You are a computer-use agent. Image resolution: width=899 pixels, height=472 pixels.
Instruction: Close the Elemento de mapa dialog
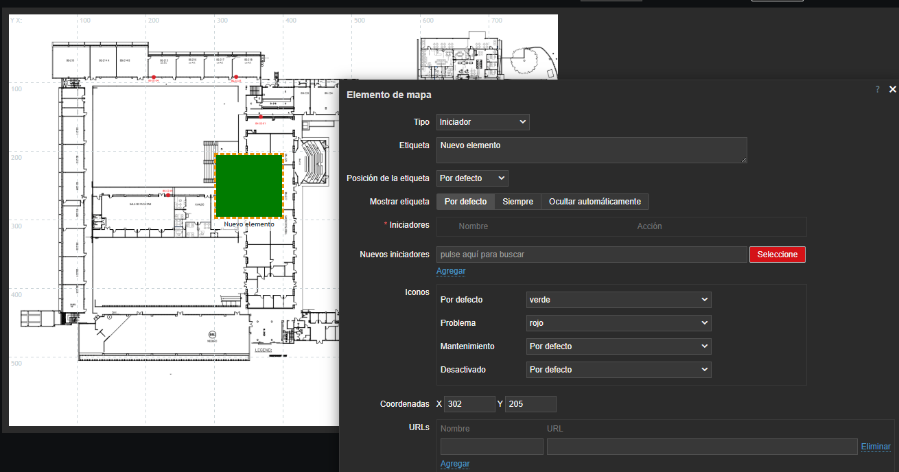pyautogui.click(x=893, y=89)
